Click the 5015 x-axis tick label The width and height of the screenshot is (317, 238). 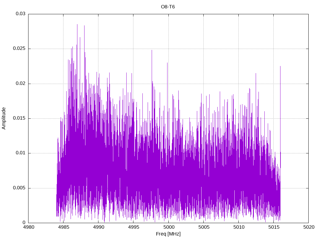[274, 227]
